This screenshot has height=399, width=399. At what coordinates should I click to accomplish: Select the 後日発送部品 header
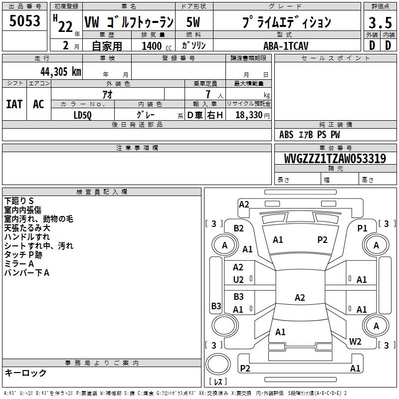pos(137,124)
